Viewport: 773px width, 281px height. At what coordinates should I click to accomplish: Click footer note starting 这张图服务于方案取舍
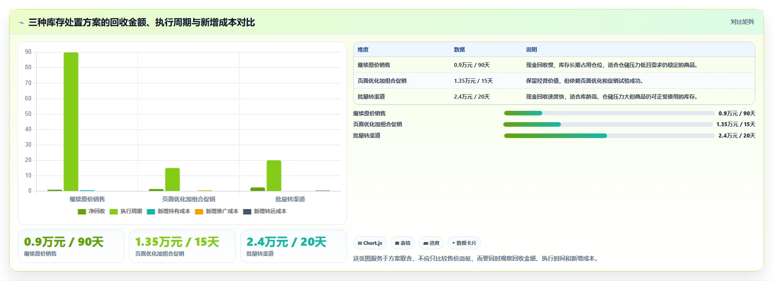476,259
